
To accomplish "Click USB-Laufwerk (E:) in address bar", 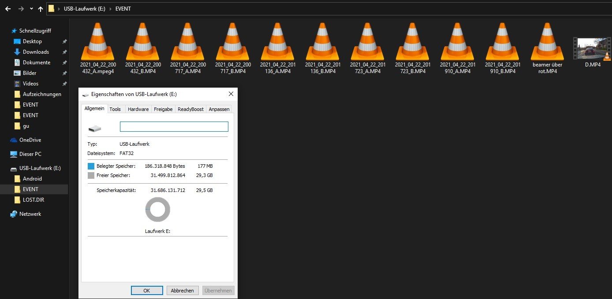I will (85, 9).
